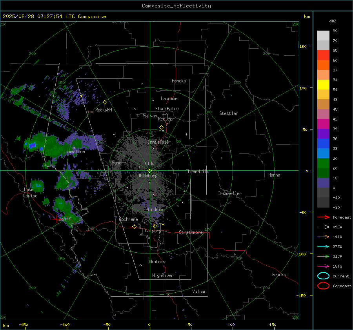Select the yellow radar-center diamond above Didsbury
Viewport: 353px width, 330px height.
coord(149,171)
